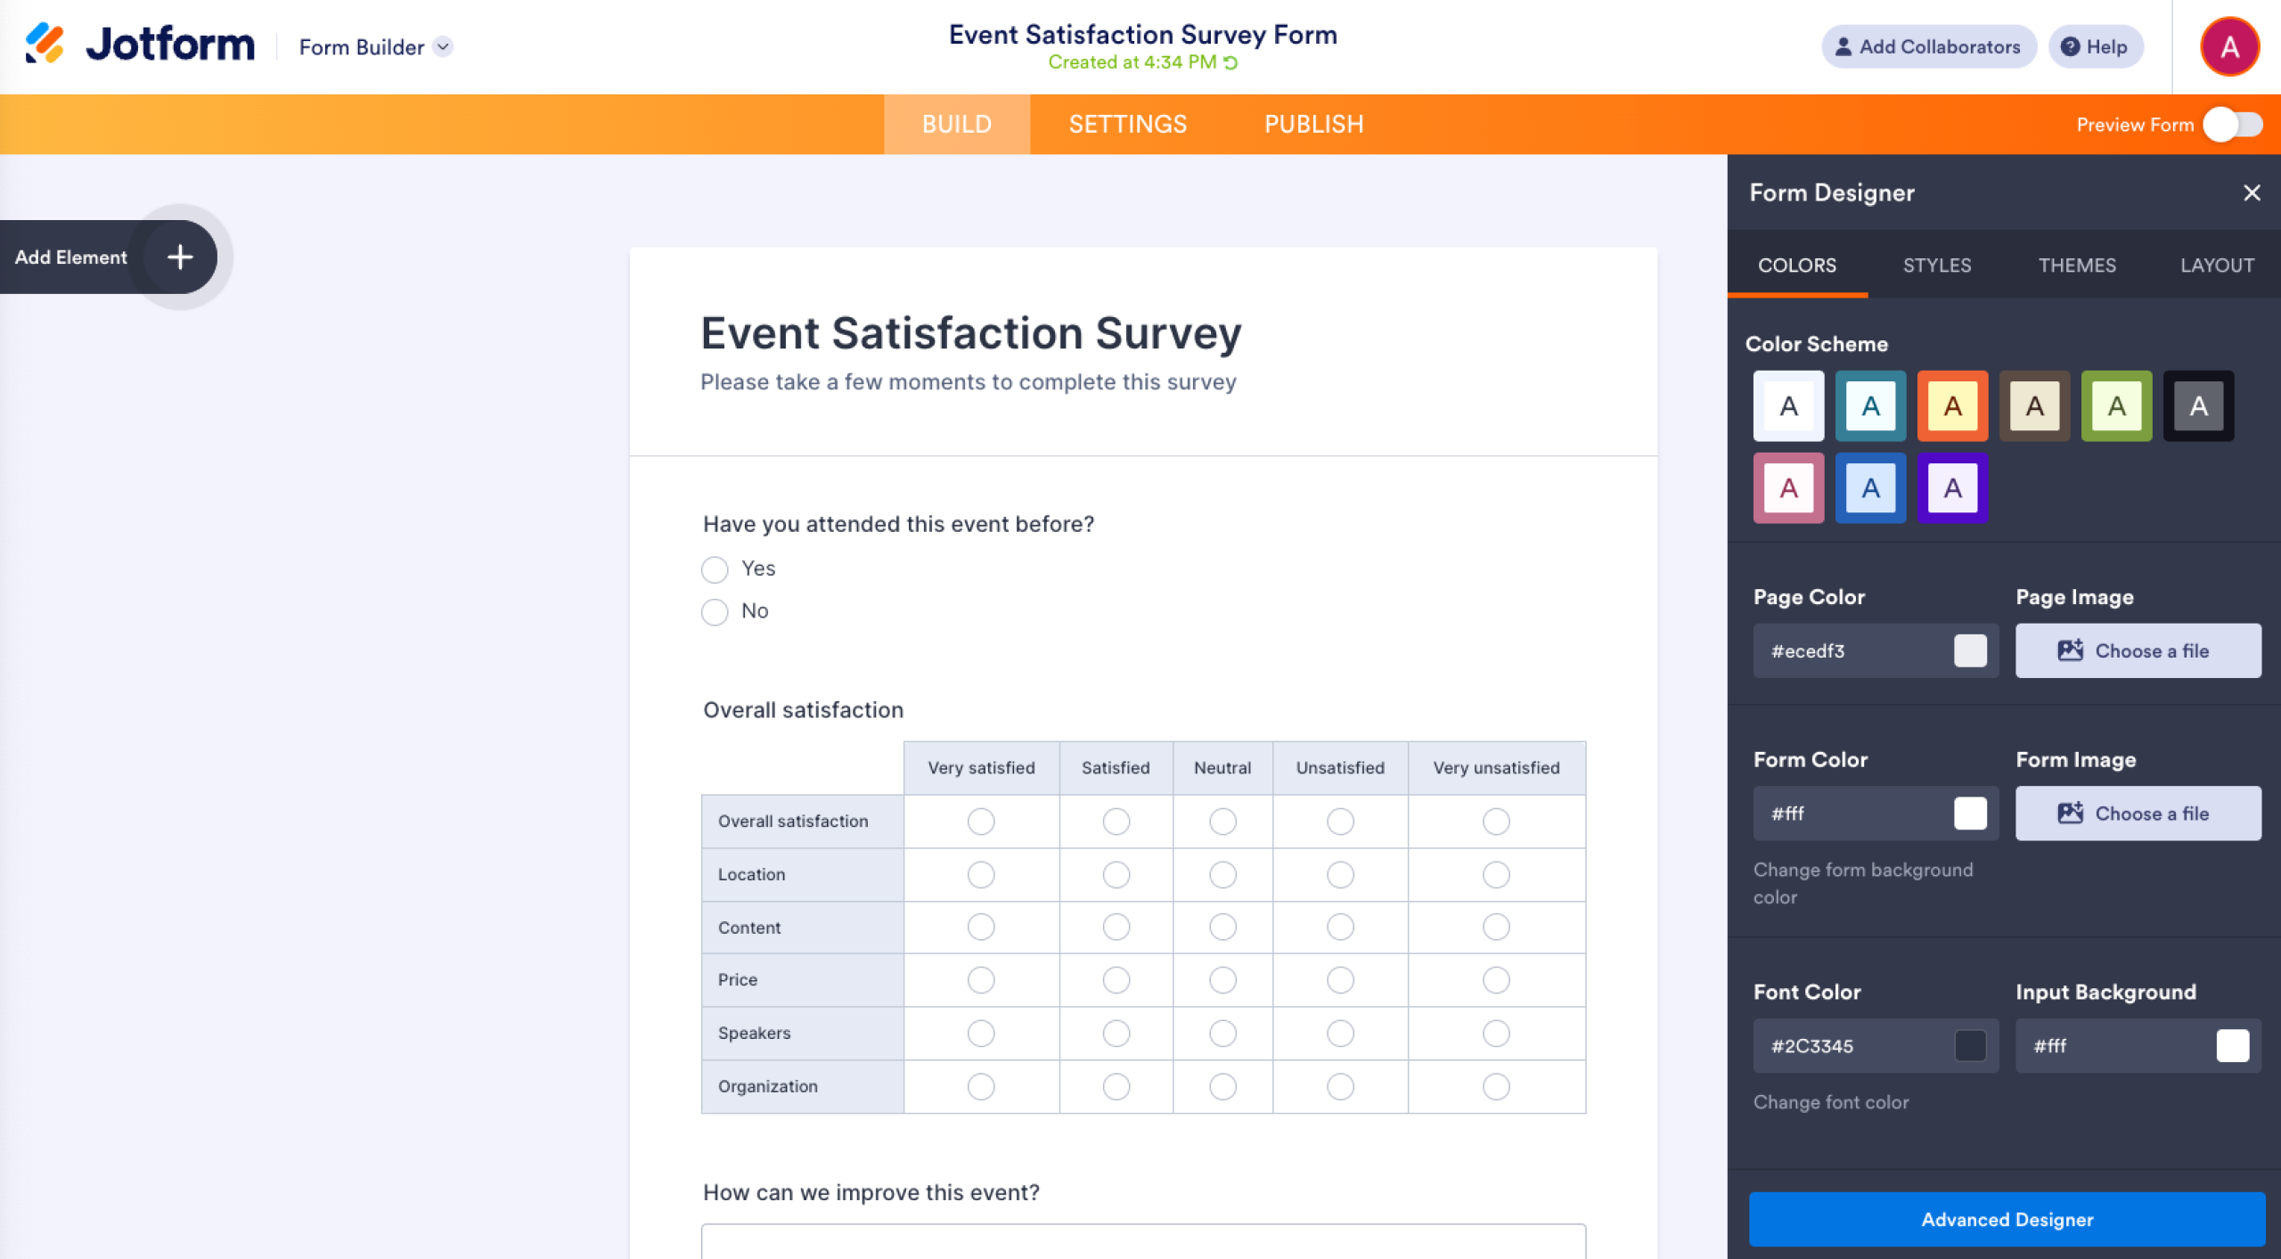Choose a file for Page Image
Viewport: 2281px width, 1259px height.
2138,650
